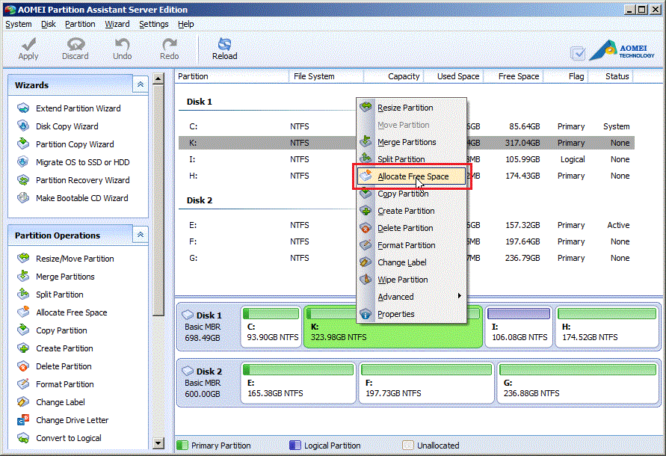This screenshot has height=456, width=666.
Task: Select C: 93.90GB block in disk map
Action: click(x=271, y=327)
